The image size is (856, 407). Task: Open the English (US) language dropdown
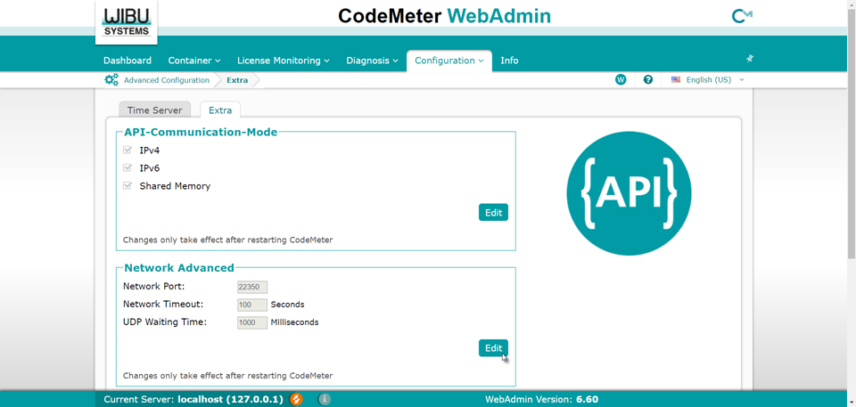[x=708, y=80]
